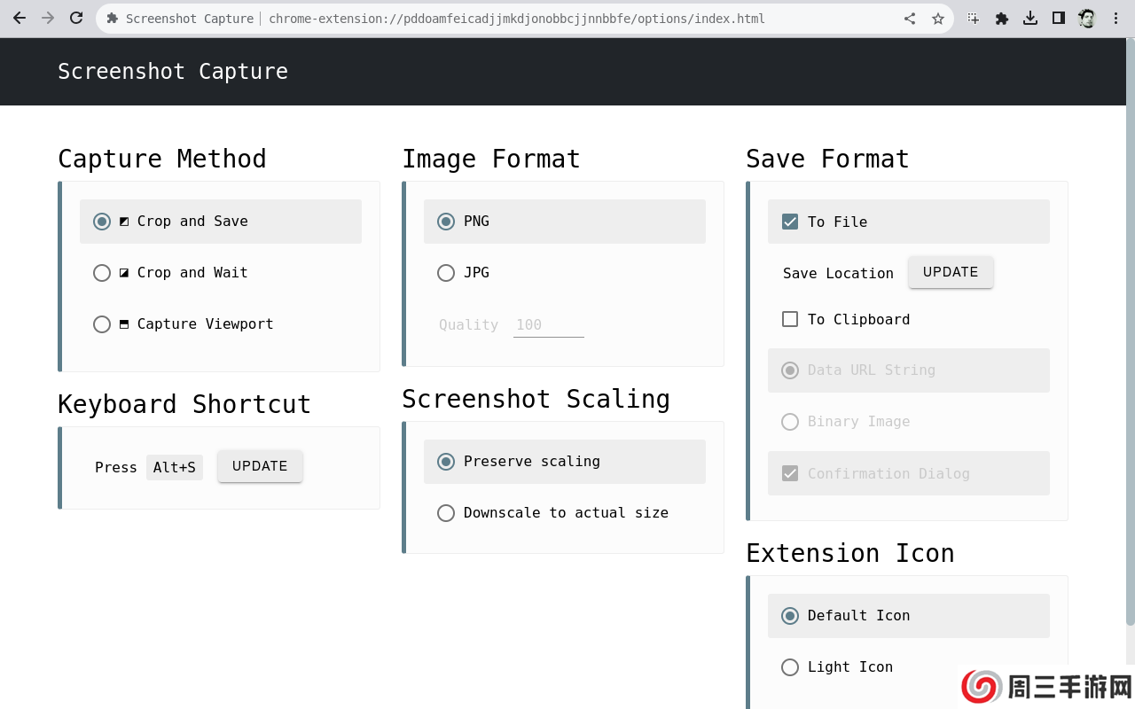Choose JPG image format
The image size is (1135, 709).
(446, 273)
